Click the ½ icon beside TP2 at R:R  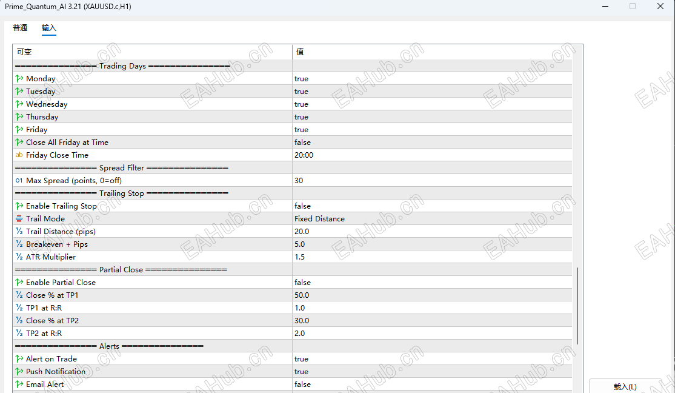[19, 333]
